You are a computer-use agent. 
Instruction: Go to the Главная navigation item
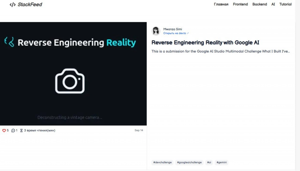pyautogui.click(x=221, y=4)
